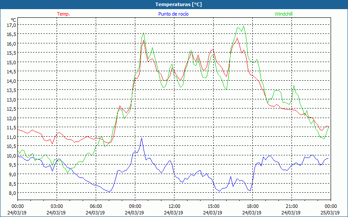Viewport: 348px width, 217px height.
Task: Click the 13,0 y-axis value
Action: point(11,100)
